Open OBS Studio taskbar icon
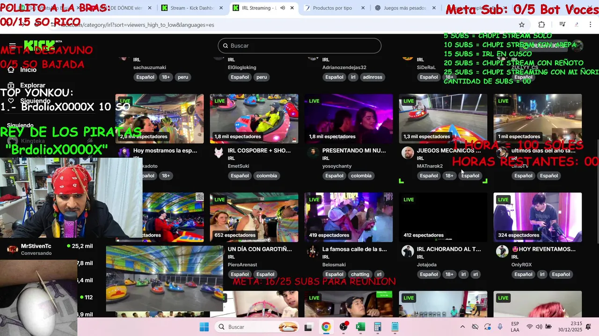The image size is (599, 336). pyautogui.click(x=343, y=327)
